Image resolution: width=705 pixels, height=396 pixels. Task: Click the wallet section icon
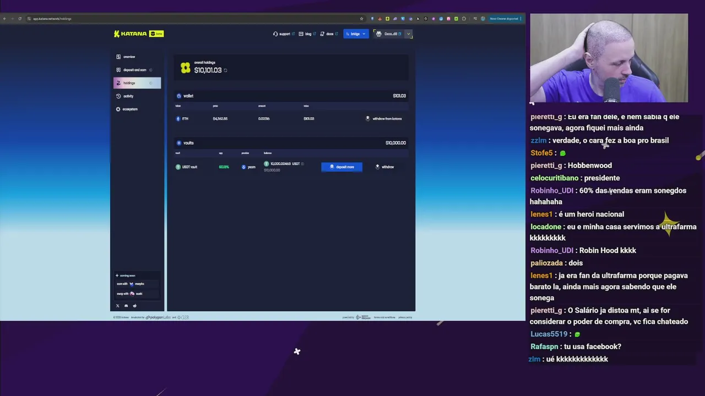tap(178, 96)
